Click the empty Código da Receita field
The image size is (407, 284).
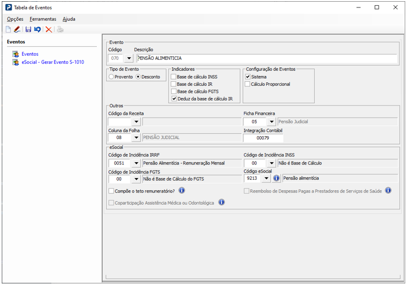coord(119,122)
